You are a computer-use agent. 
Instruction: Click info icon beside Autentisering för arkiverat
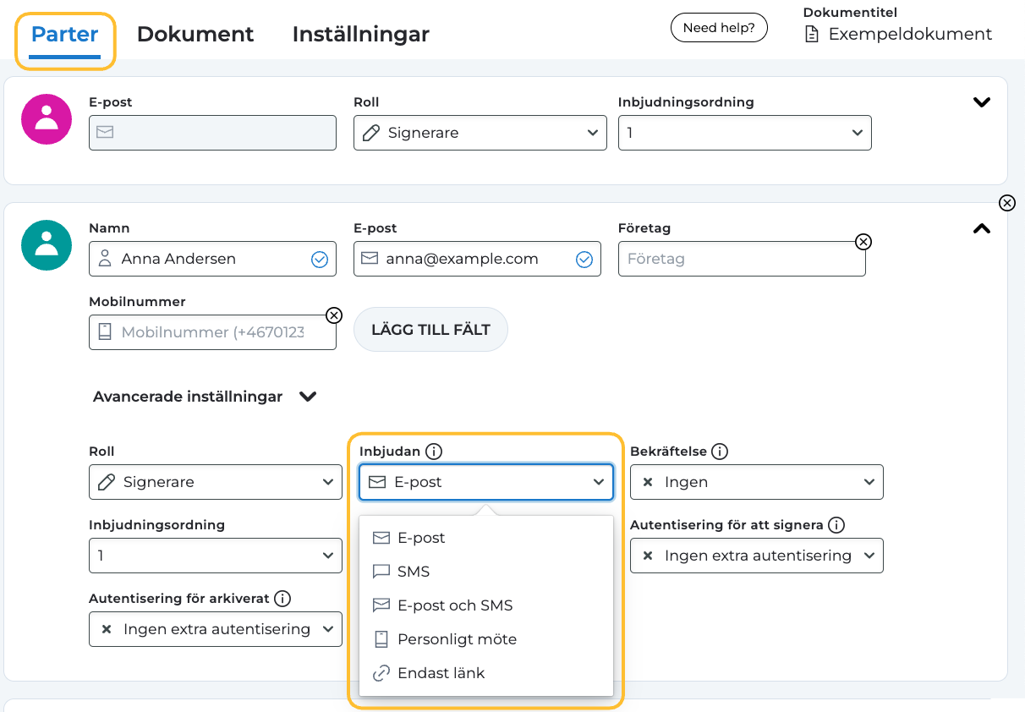pyautogui.click(x=282, y=599)
